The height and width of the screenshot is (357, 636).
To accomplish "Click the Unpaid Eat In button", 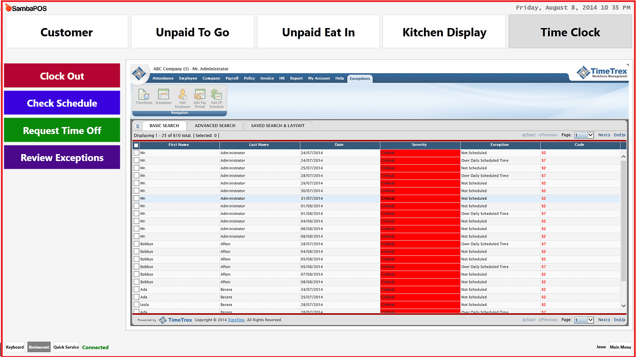I will pyautogui.click(x=318, y=32).
